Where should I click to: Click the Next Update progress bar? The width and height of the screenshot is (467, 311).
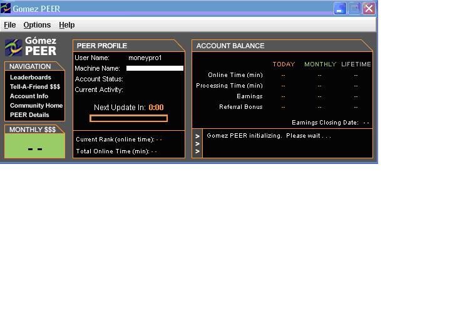click(129, 118)
